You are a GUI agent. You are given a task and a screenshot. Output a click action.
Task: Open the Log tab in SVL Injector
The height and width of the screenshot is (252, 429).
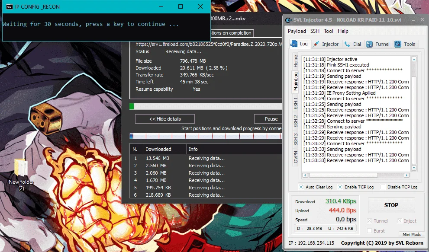[300, 44]
